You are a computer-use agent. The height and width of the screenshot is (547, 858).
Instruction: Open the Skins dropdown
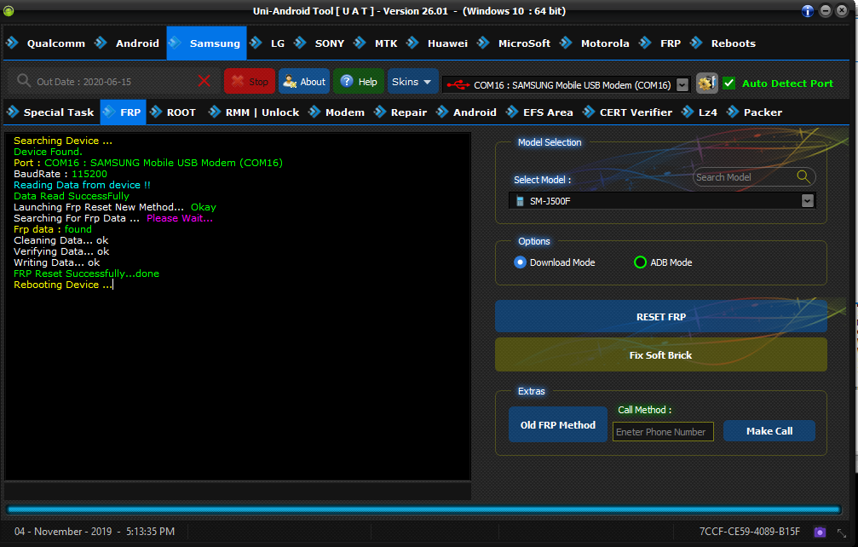[412, 82]
